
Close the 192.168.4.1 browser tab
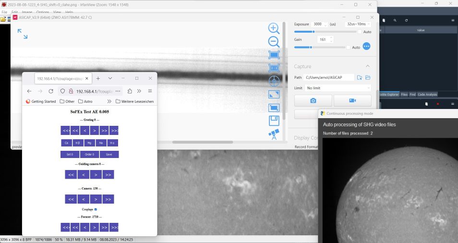pyautogui.click(x=87, y=78)
